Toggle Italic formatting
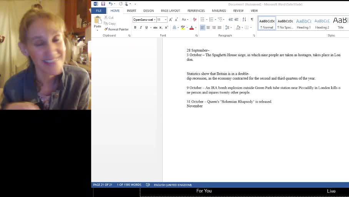349x197 pixels. [141, 27]
